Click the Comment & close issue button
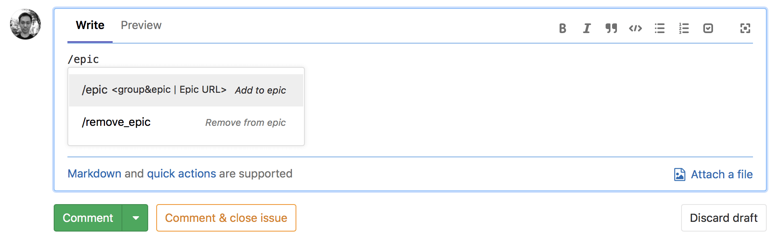Image resolution: width=776 pixels, height=238 pixels. coord(226,218)
